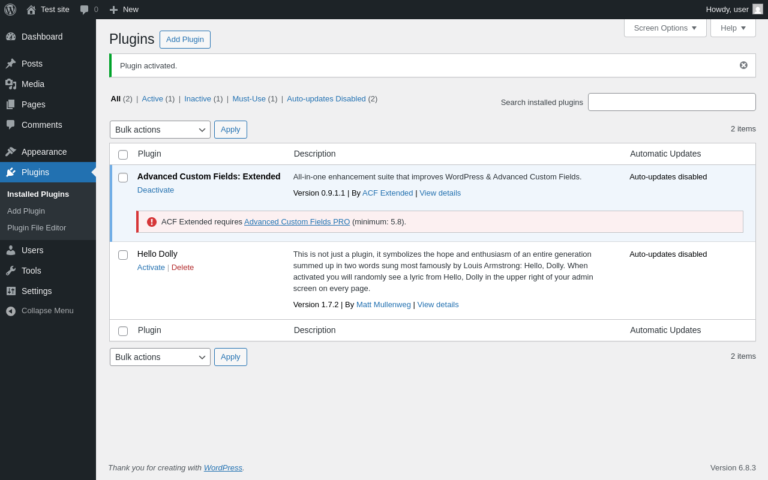Click the user avatar in admin bar
Viewport: 768px width, 480px height.
758,10
